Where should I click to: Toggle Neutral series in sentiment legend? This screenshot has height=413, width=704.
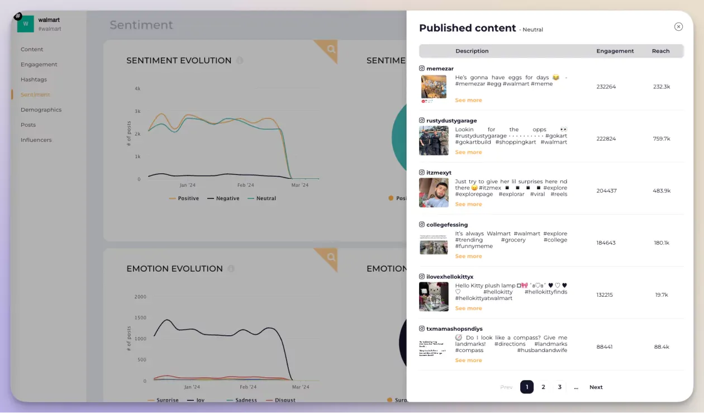click(x=261, y=198)
